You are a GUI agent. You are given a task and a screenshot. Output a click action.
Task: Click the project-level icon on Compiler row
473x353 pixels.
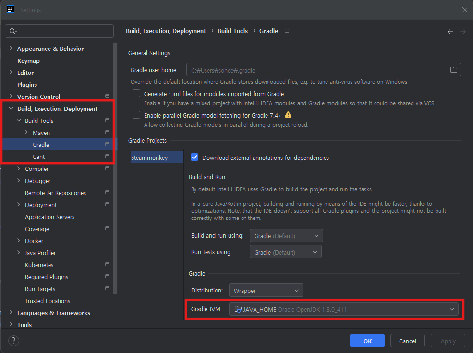[x=107, y=168]
